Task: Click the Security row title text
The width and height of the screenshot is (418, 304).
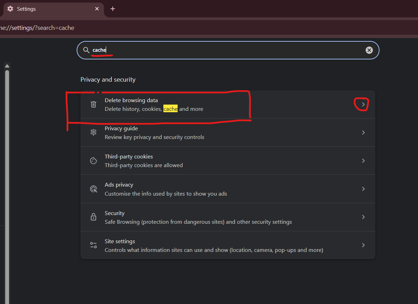Action: (x=114, y=213)
